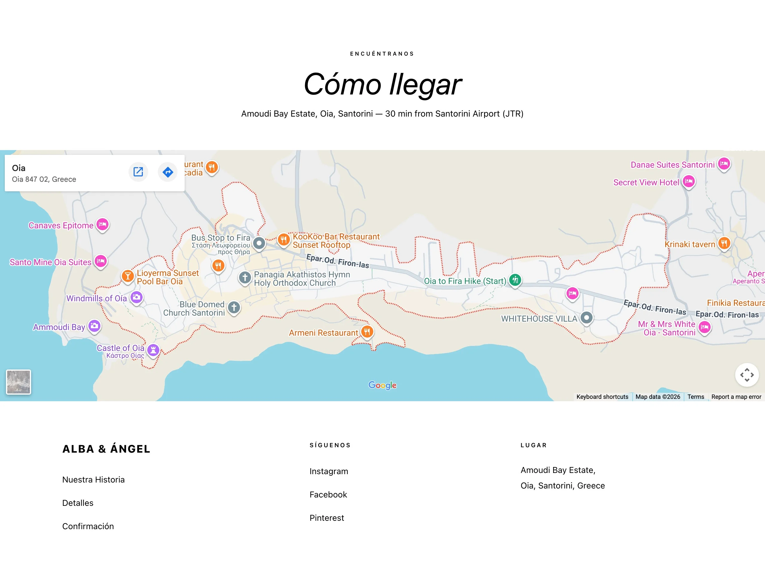Open the map Terms link
The height and width of the screenshot is (574, 765).
point(695,397)
